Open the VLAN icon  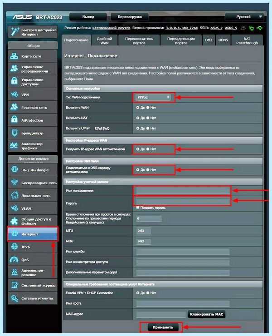15,208
